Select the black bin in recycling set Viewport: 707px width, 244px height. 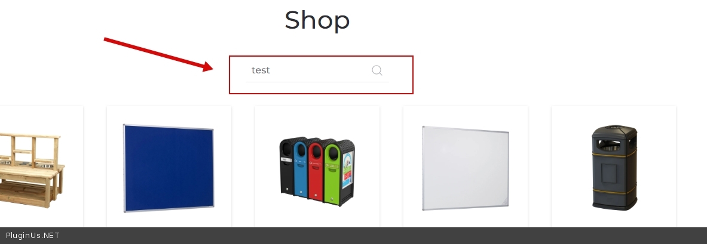tap(287, 166)
